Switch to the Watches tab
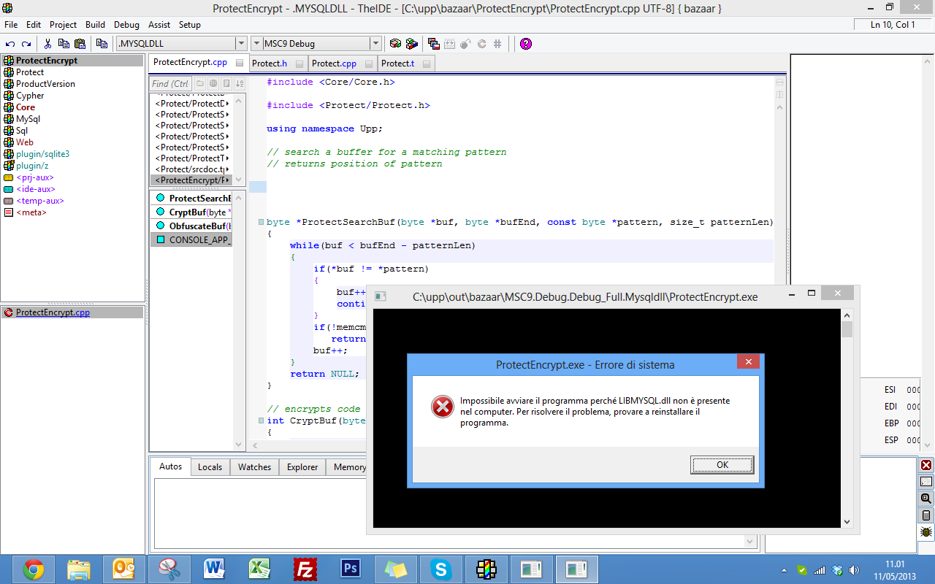The width and height of the screenshot is (935, 584). tap(254, 467)
